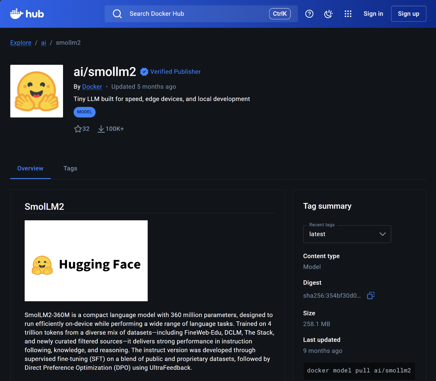
Task: Click the dropdown chevron next to latest
Action: click(x=383, y=234)
